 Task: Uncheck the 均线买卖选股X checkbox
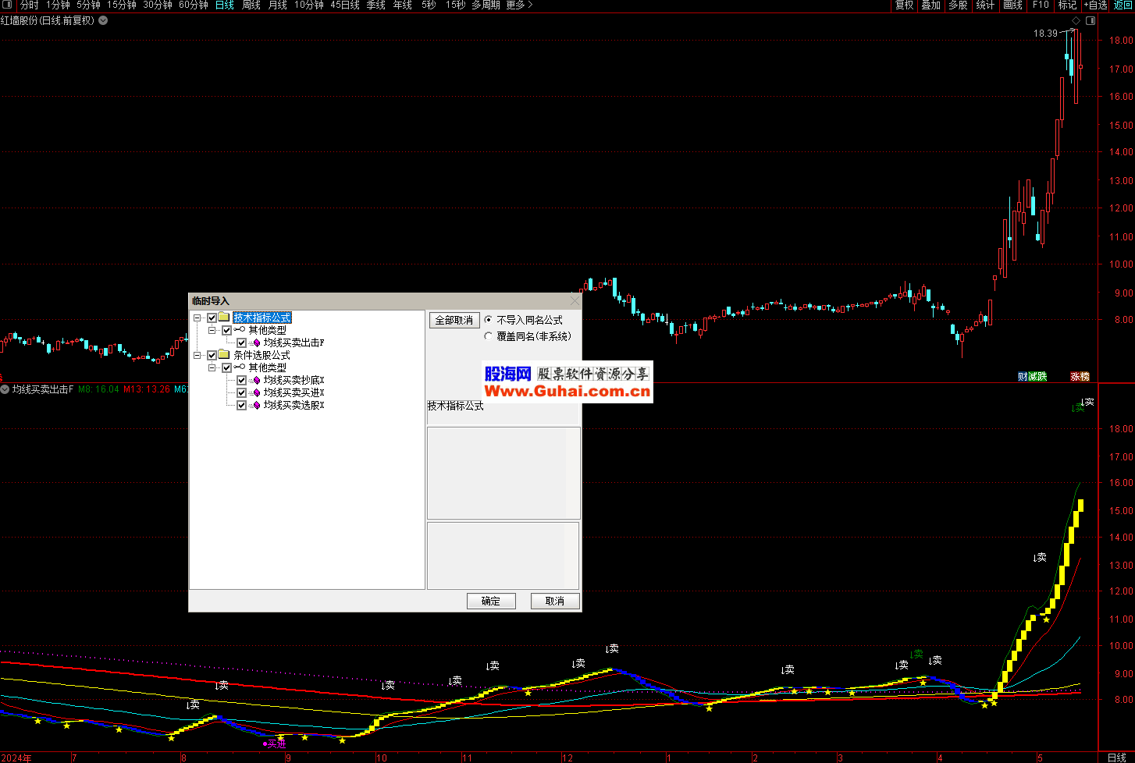(x=241, y=405)
